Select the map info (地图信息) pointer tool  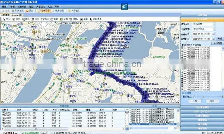(96, 19)
